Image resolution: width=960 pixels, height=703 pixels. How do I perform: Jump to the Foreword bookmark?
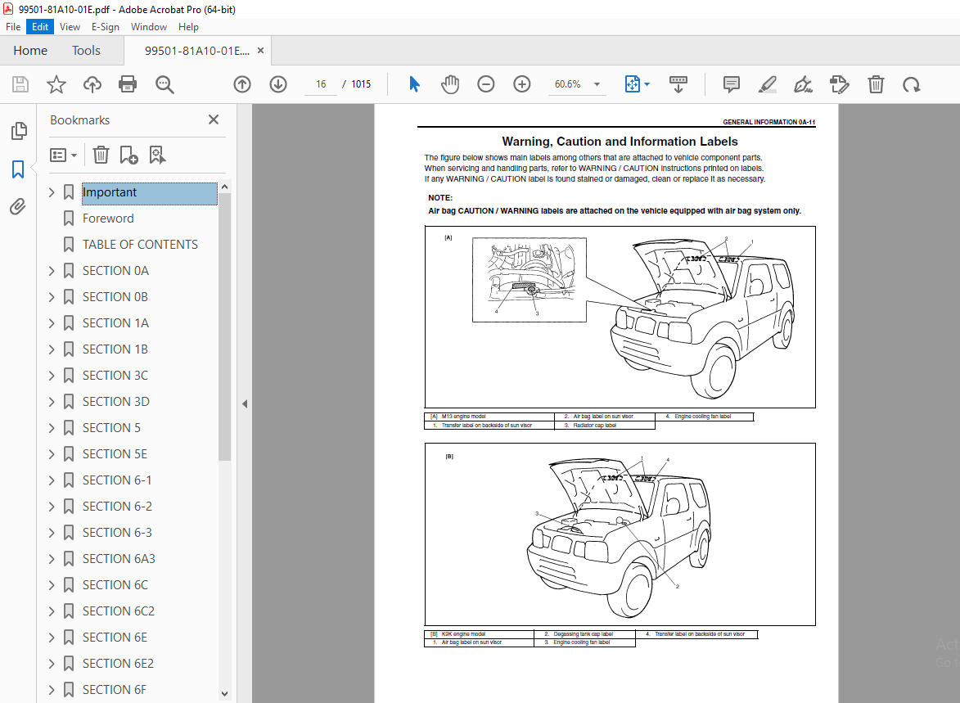click(108, 219)
